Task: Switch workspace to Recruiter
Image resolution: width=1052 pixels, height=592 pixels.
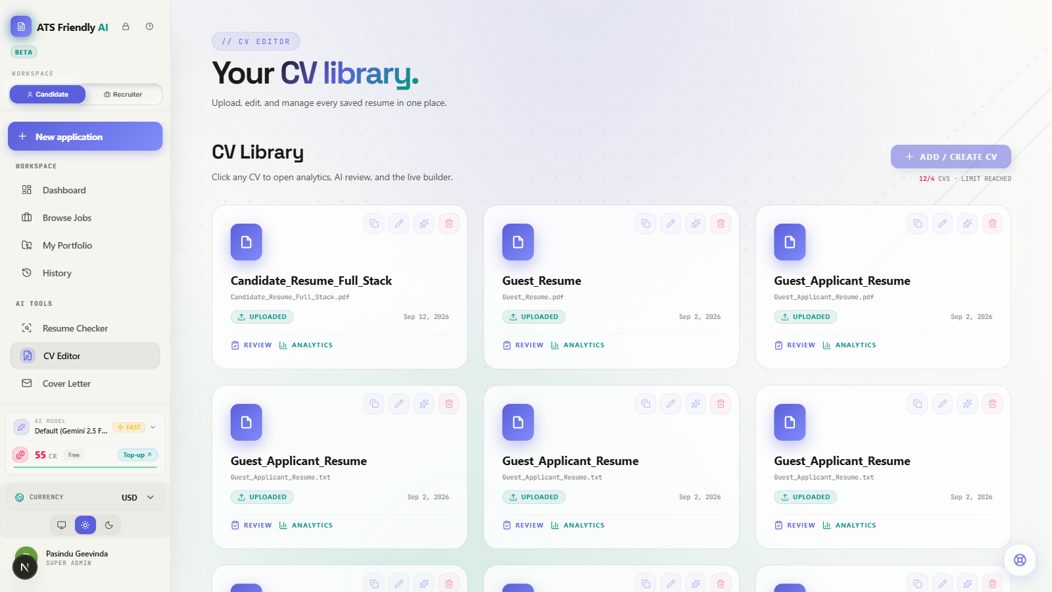Action: pos(123,94)
